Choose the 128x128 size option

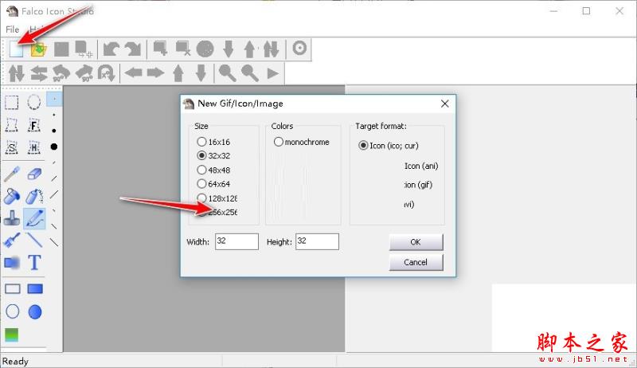[217, 198]
